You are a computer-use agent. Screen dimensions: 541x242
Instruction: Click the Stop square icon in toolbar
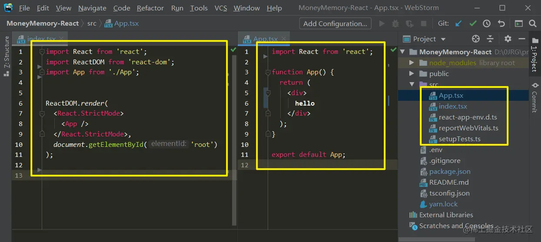pyautogui.click(x=423, y=23)
